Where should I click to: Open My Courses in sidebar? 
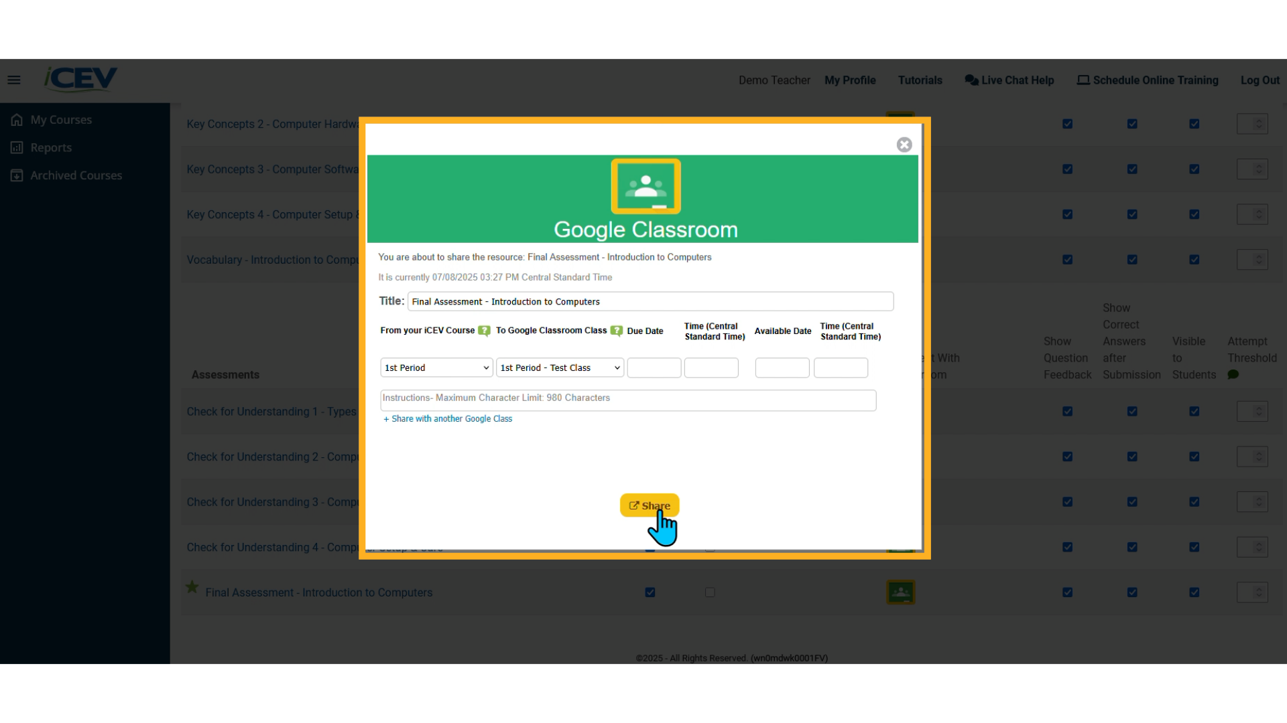coord(61,120)
